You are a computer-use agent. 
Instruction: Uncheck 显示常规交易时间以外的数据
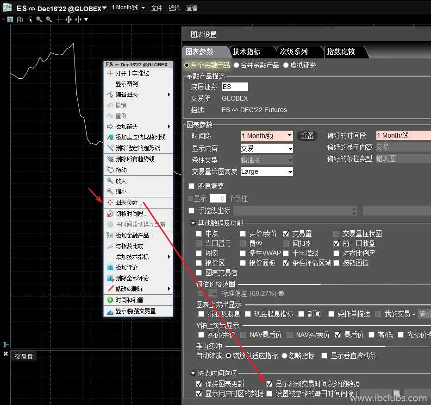tap(269, 384)
